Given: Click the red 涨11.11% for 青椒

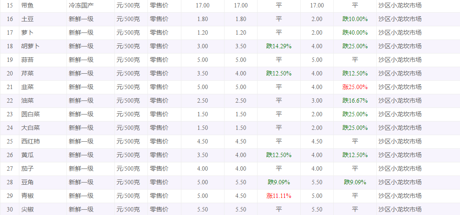Looking at the screenshot, I should point(279,196).
